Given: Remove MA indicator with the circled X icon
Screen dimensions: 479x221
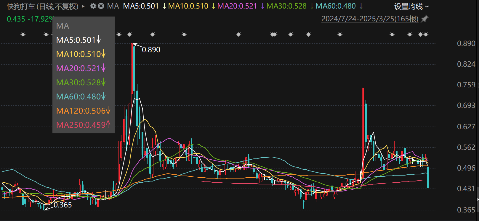Looking at the screenshot, I should [101, 6].
